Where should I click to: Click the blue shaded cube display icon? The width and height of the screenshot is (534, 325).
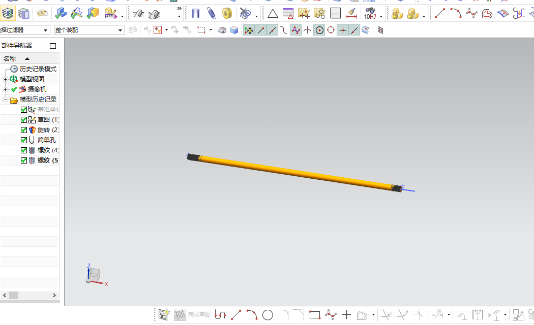234,30
